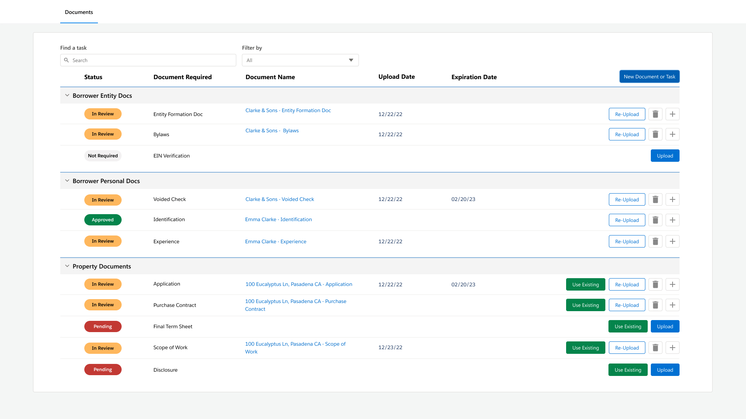This screenshot has height=419, width=746.
Task: Open Clarke & Sons - Bylaws link
Action: click(272, 131)
